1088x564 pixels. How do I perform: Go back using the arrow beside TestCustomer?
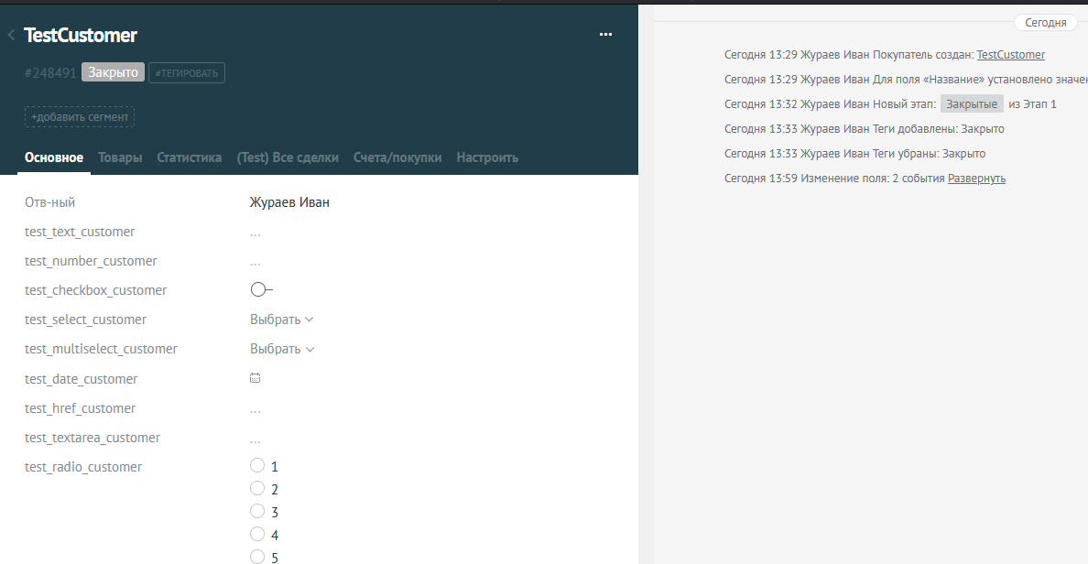click(x=11, y=35)
